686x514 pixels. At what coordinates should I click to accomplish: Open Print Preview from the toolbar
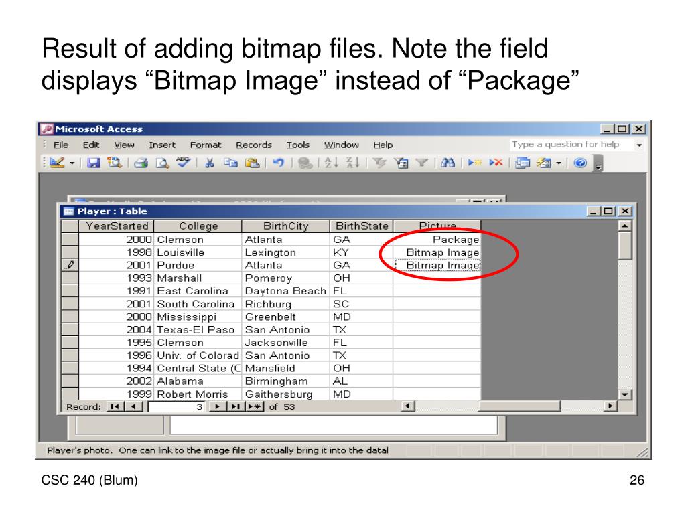pos(162,163)
